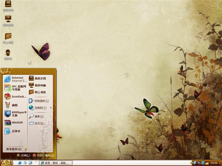Expand hidden system tray icons
This screenshot has width=222, height=166.
click(x=191, y=163)
